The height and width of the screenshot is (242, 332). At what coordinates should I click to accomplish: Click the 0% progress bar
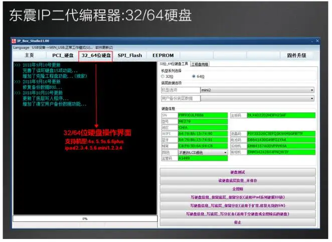85,219
